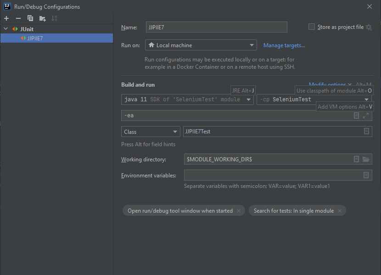Open the Class test kind dropdown

(x=151, y=132)
